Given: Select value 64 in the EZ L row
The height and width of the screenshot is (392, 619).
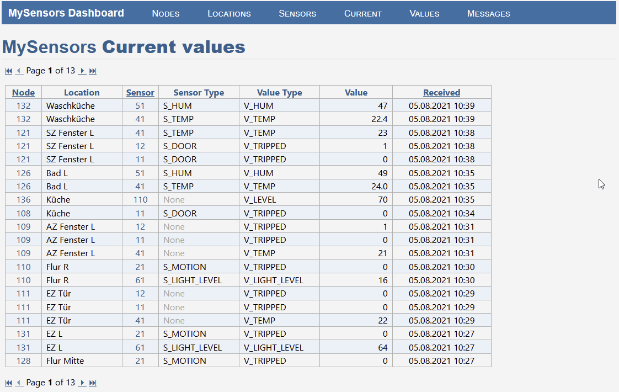Looking at the screenshot, I should (382, 348).
